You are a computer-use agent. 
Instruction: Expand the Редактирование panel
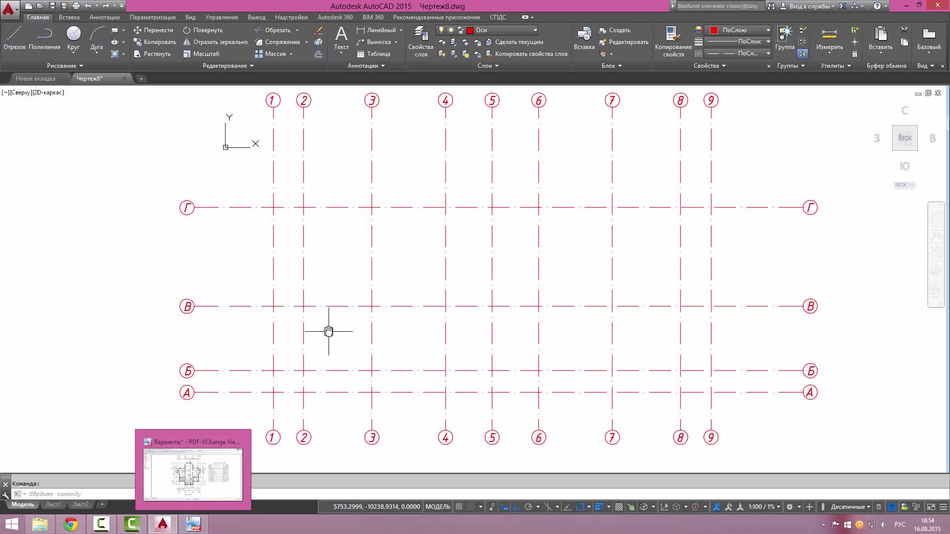(228, 66)
